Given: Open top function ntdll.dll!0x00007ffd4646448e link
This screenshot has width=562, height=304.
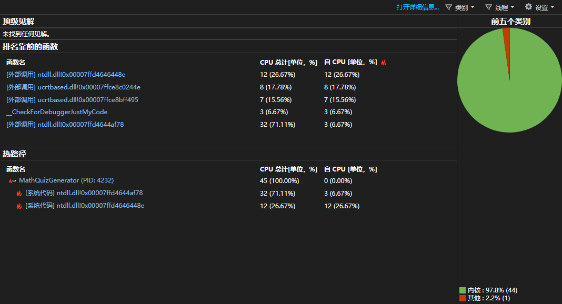Looking at the screenshot, I should (x=66, y=75).
